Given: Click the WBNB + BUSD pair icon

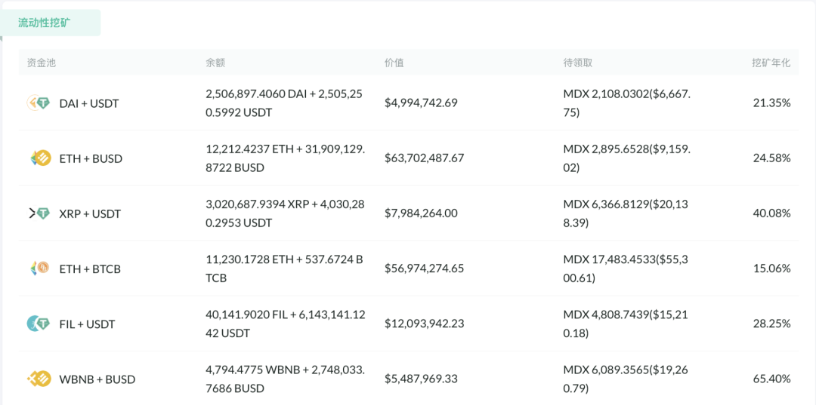Looking at the screenshot, I should pyautogui.click(x=39, y=379).
